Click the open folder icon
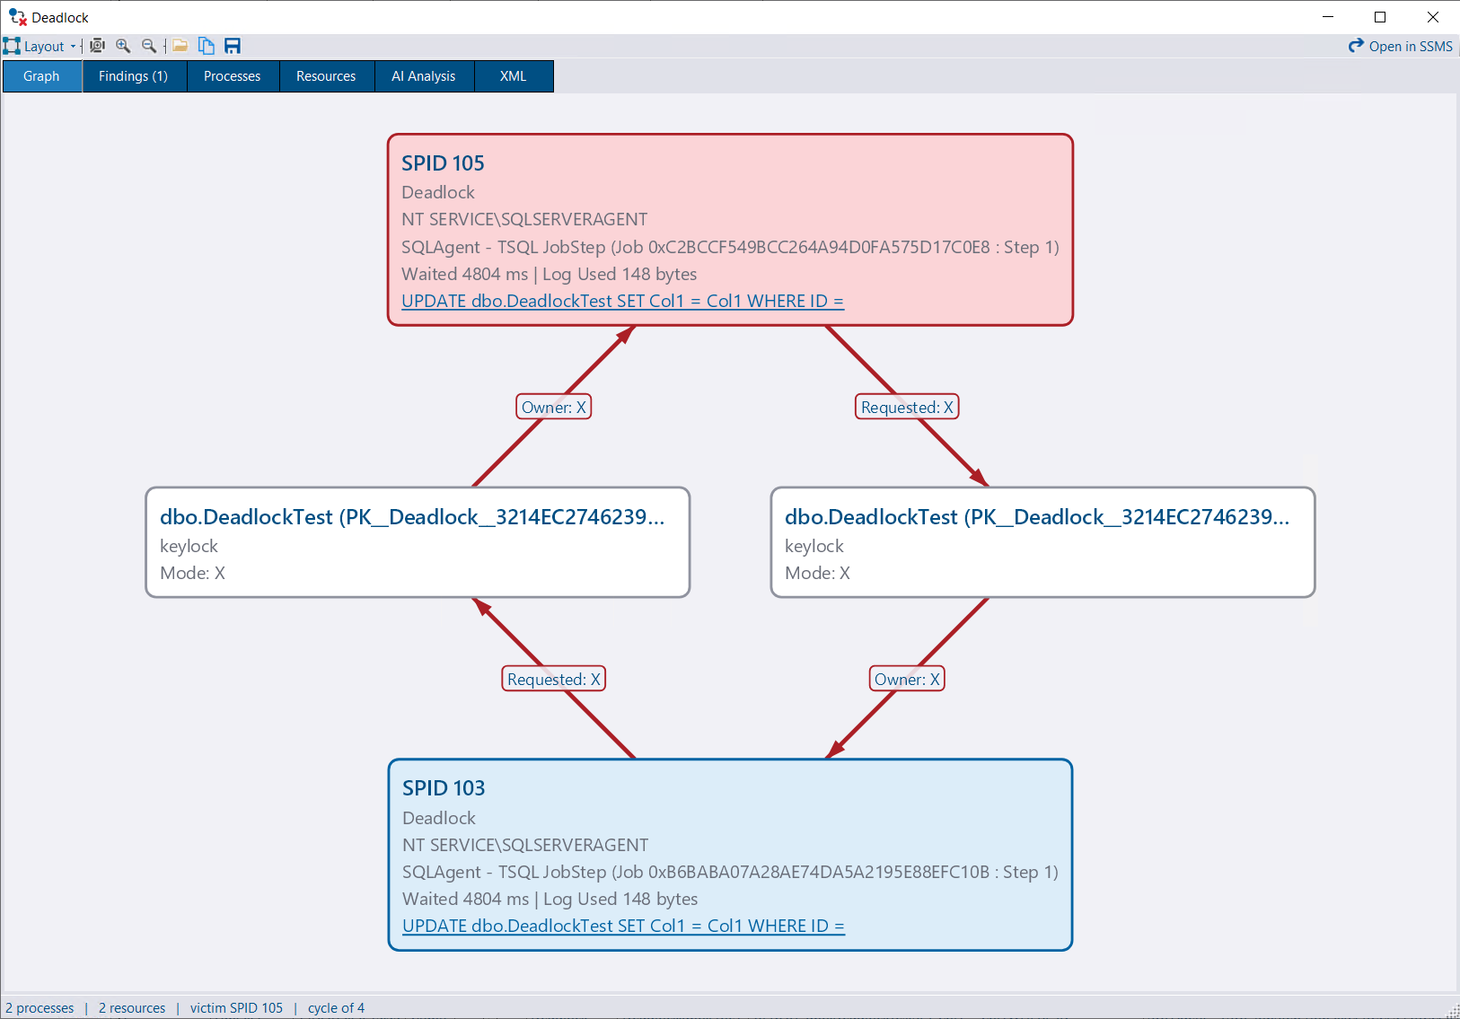Viewport: 1460px width, 1019px height. coord(180,46)
